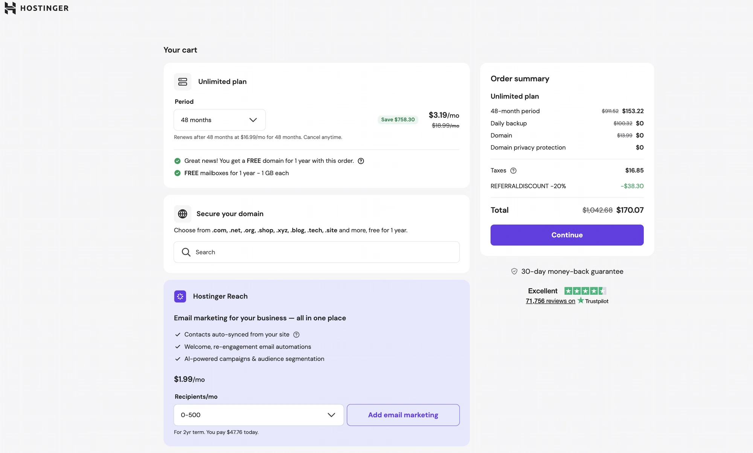This screenshot has height=453, width=753.
Task: Click the globe icon beside Secure your domain
Action: 183,214
